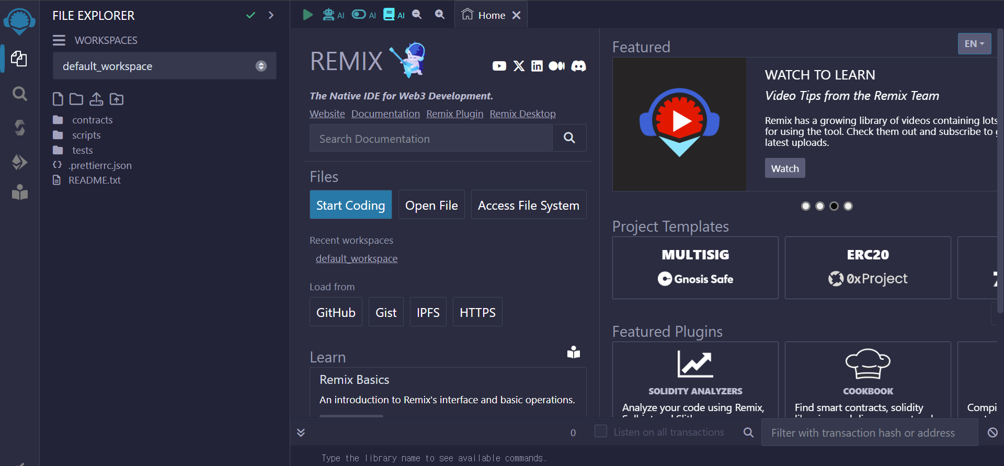Select the fourth featured carousel dot

pos(848,206)
